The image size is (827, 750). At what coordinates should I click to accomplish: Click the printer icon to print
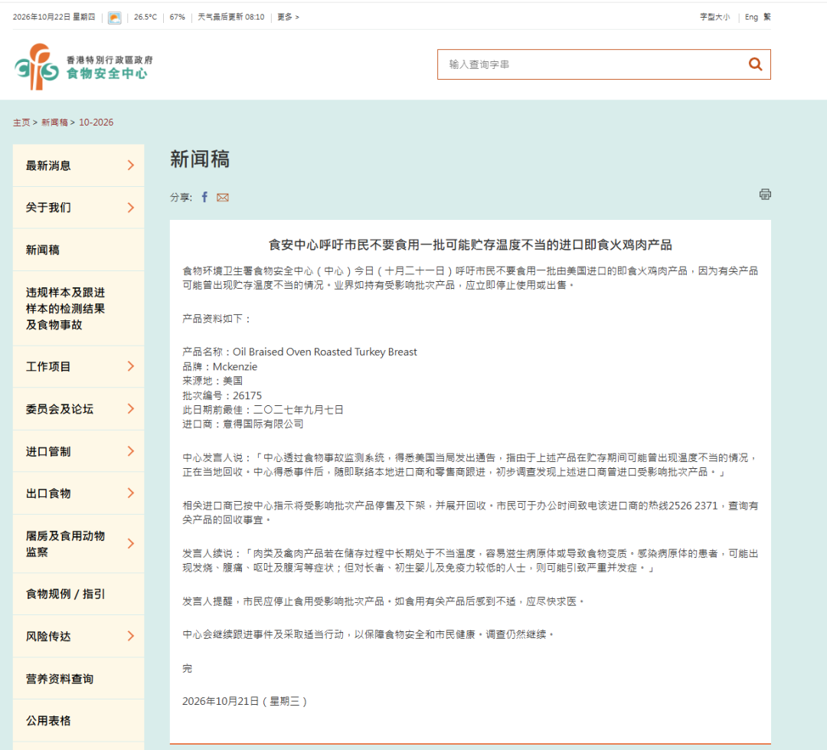(765, 195)
